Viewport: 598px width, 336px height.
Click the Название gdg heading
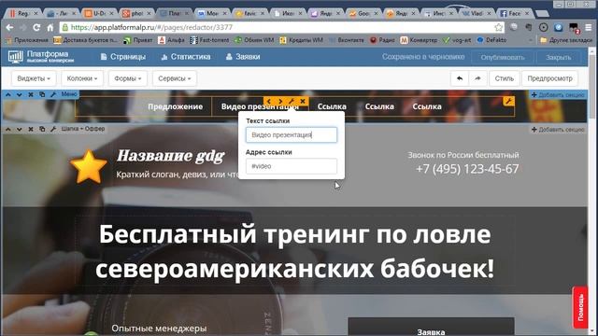pyautogui.click(x=170, y=156)
